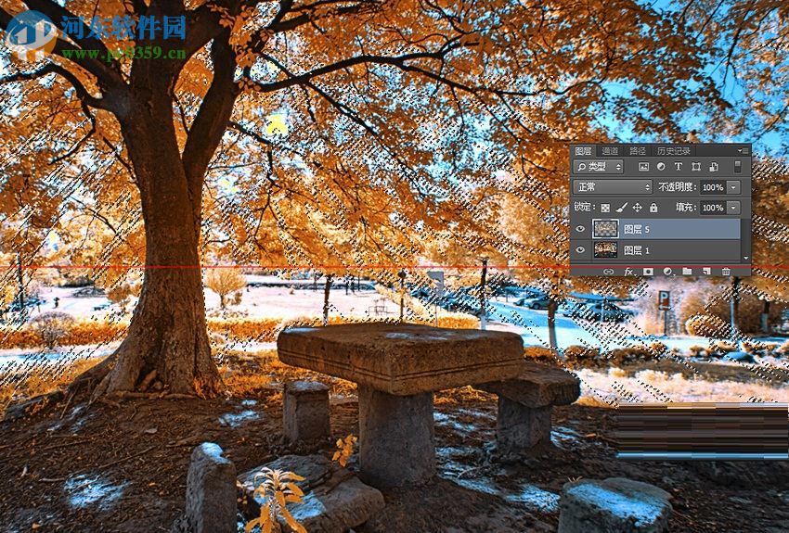Create a new layer

(706, 272)
